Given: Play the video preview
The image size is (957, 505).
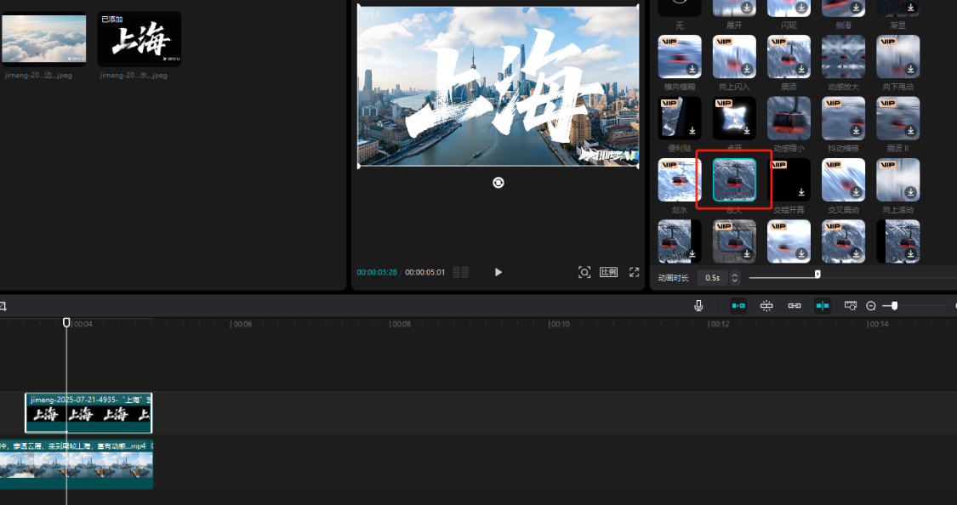Looking at the screenshot, I should [498, 272].
